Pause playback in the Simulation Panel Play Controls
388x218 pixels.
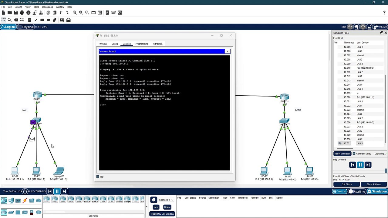click(360, 165)
